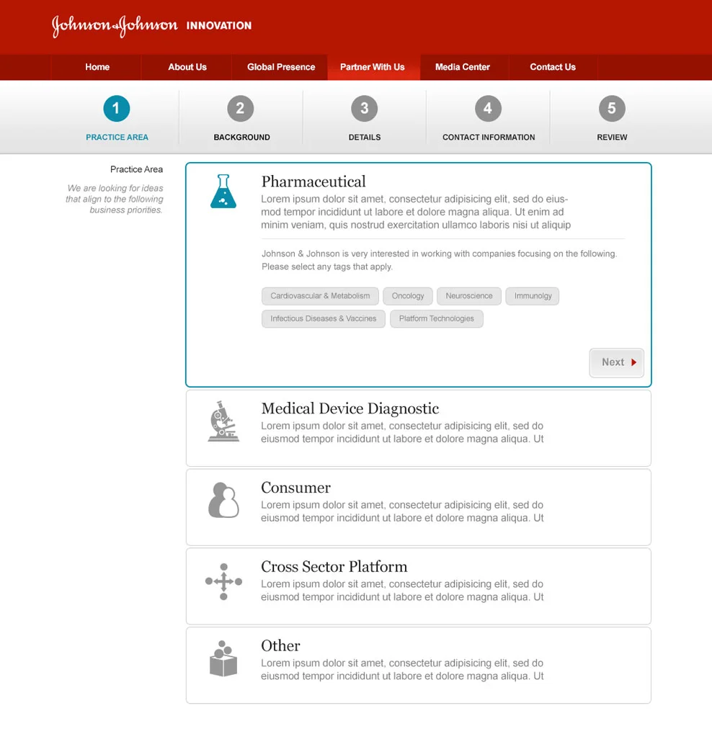Viewport: 712px width, 734px height.
Task: Click the INNOVATION header text
Action: click(x=219, y=26)
